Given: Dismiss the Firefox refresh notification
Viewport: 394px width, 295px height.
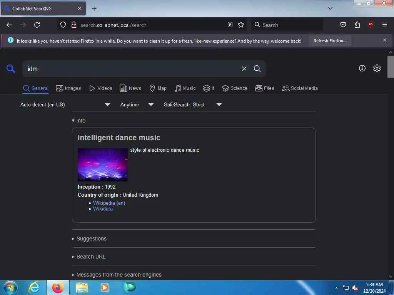Looking at the screenshot, I should [x=384, y=40].
